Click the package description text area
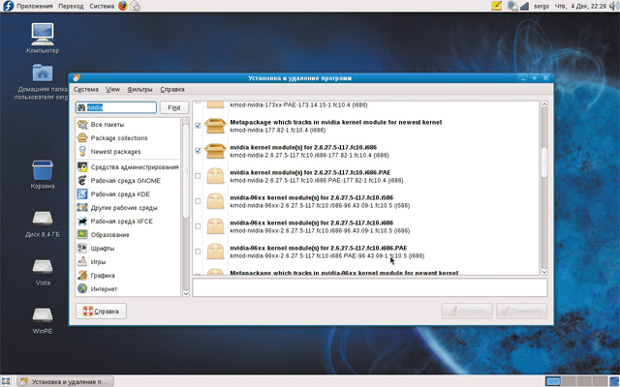 [370, 287]
